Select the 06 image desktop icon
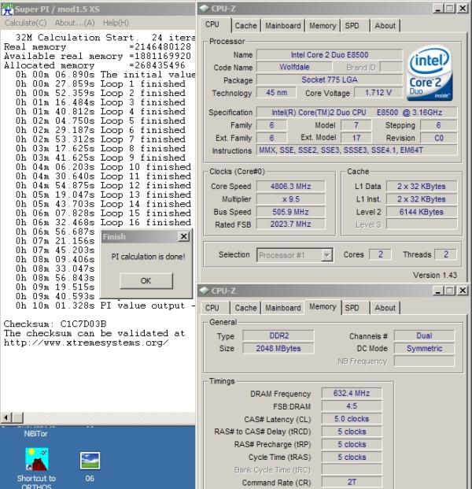472x489 pixels. coord(90,466)
